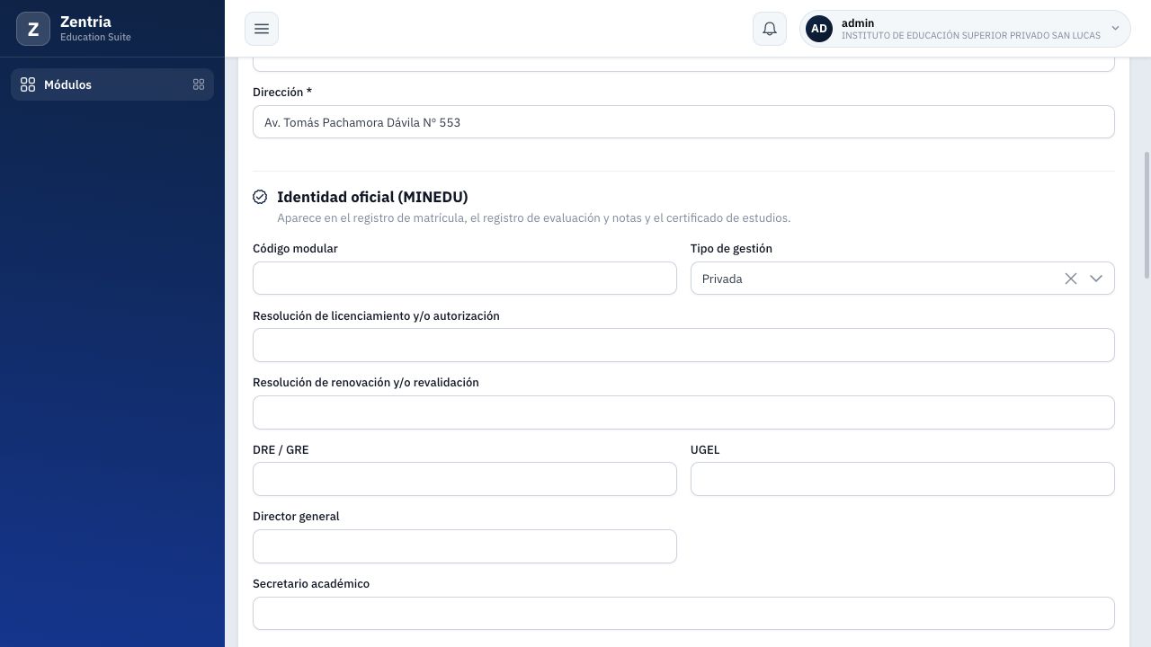The image size is (1151, 647).
Task: Click the Identidad oficial (MINEDU) heading
Action: (x=372, y=197)
